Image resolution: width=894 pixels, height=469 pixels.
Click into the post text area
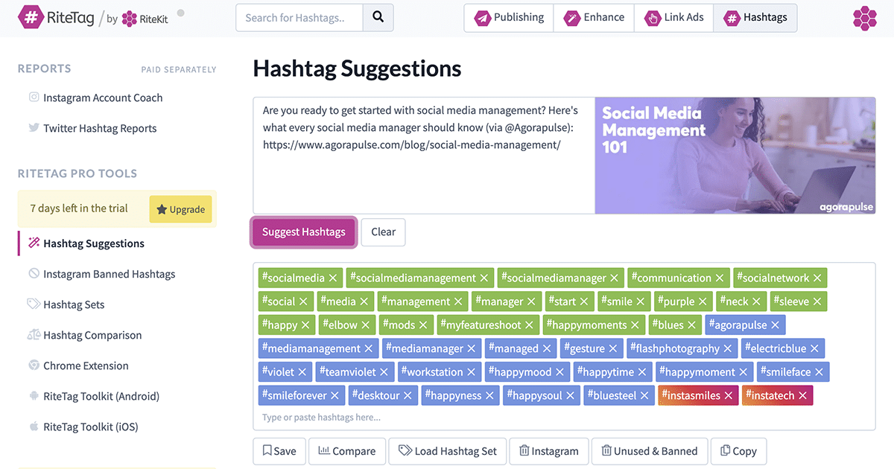point(424,156)
